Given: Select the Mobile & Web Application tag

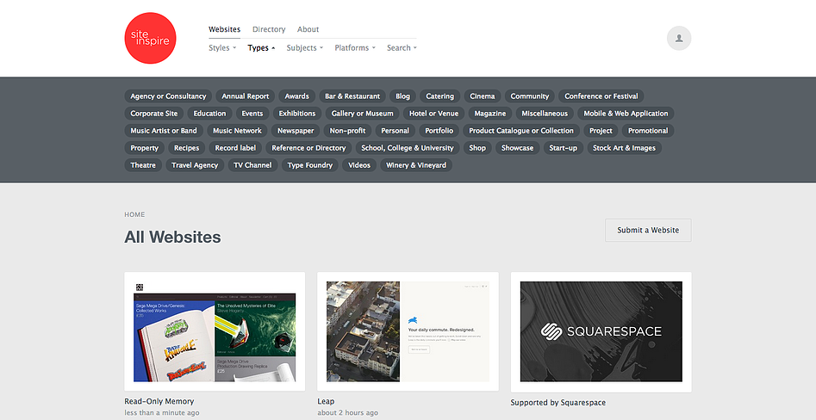Looking at the screenshot, I should 626,114.
